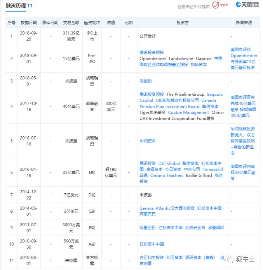263x270 pixels.
Task: Select the 300亿美元 valuation cell
Action: [111, 107]
